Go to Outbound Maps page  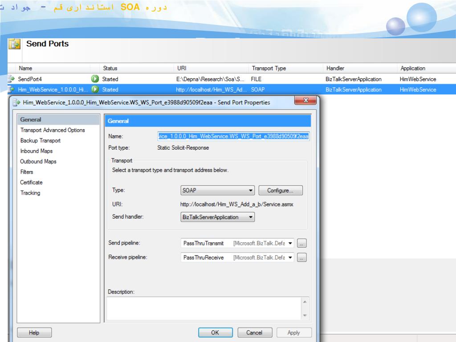coord(38,161)
